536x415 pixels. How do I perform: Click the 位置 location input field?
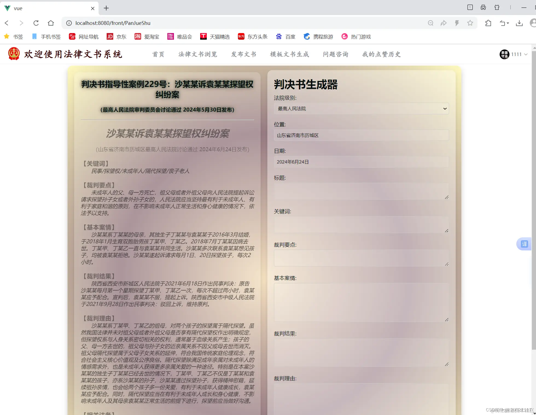[x=361, y=135]
